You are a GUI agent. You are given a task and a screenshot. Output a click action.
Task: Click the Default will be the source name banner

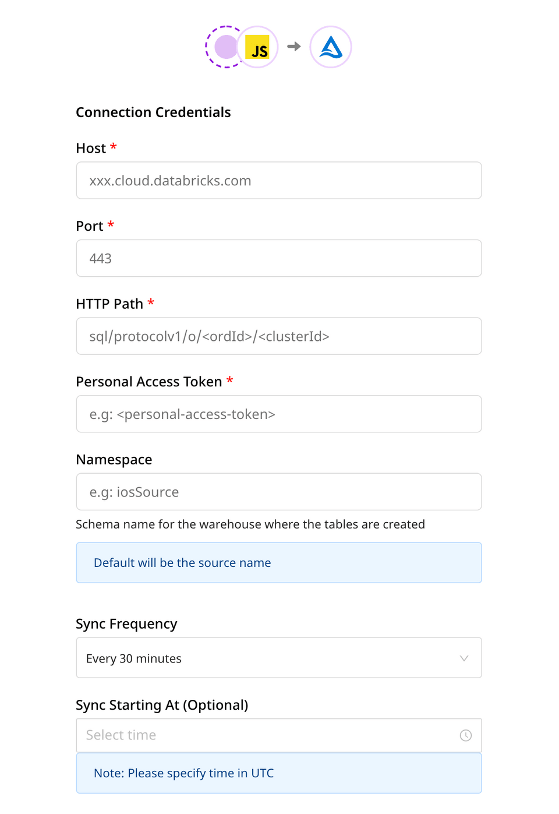[x=278, y=562]
